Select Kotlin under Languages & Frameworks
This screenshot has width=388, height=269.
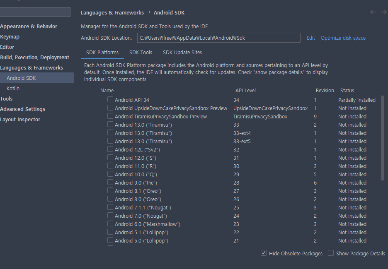pos(13,88)
